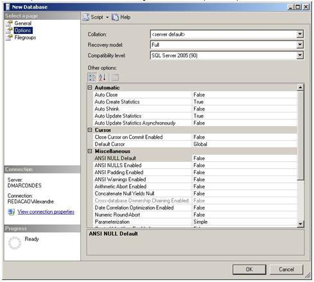
Task: Select the ANSI Warnings Enabled row
Action: pyautogui.click(x=195, y=179)
